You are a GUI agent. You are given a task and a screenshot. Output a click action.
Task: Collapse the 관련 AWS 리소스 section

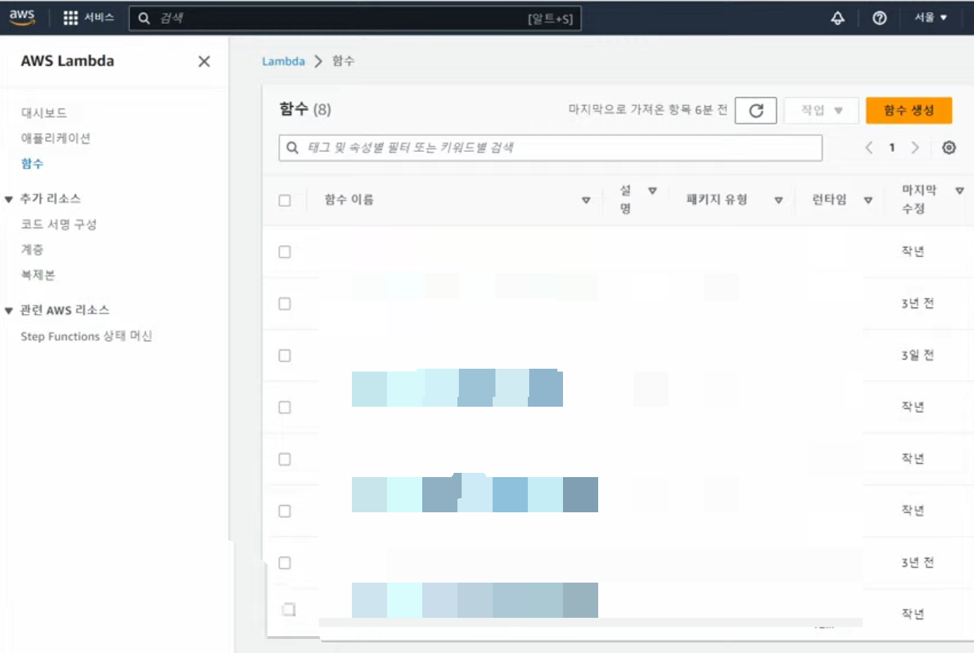coord(8,310)
